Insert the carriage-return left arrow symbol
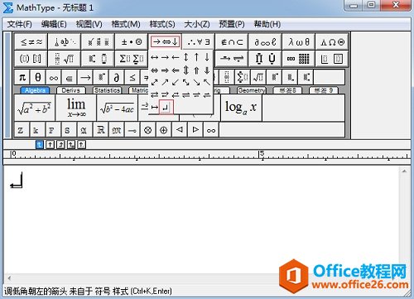 pyautogui.click(x=166, y=107)
